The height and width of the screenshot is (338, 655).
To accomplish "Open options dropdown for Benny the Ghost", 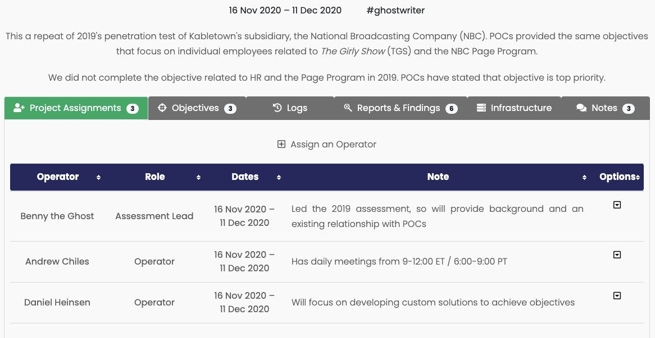I will click(x=617, y=205).
